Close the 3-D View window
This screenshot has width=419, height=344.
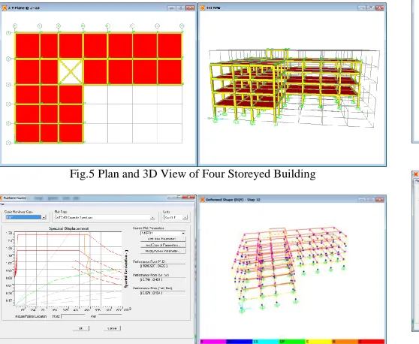click(x=380, y=8)
